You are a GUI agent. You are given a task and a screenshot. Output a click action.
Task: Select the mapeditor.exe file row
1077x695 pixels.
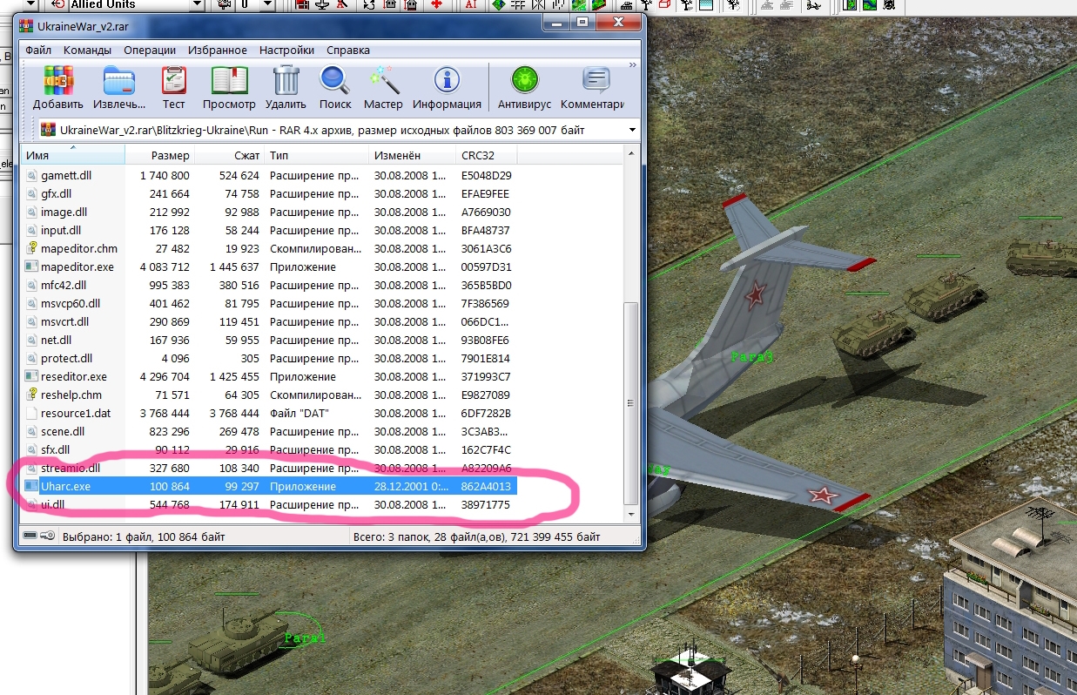pos(77,267)
